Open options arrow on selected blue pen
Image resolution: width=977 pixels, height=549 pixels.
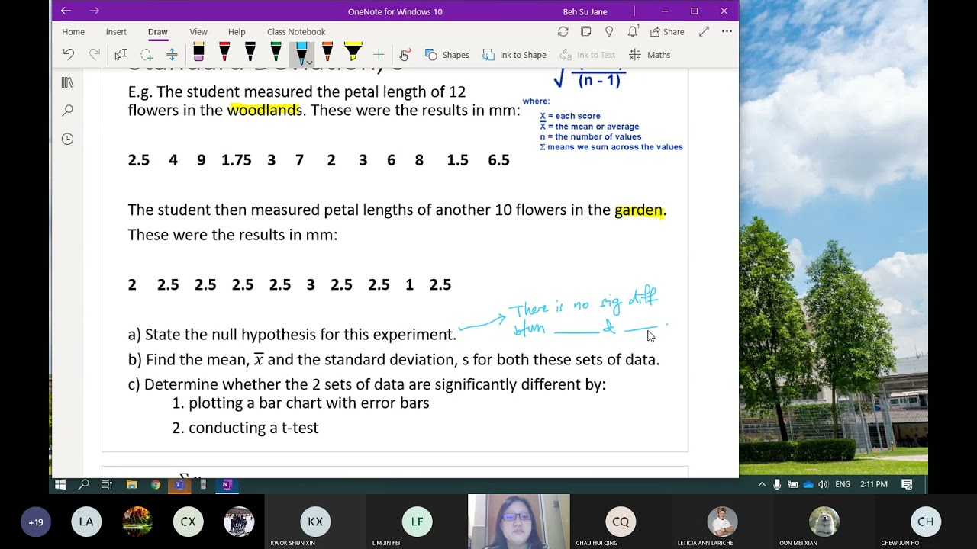coord(308,62)
